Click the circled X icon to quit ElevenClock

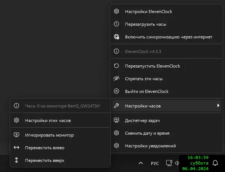pyautogui.click(x=116, y=91)
